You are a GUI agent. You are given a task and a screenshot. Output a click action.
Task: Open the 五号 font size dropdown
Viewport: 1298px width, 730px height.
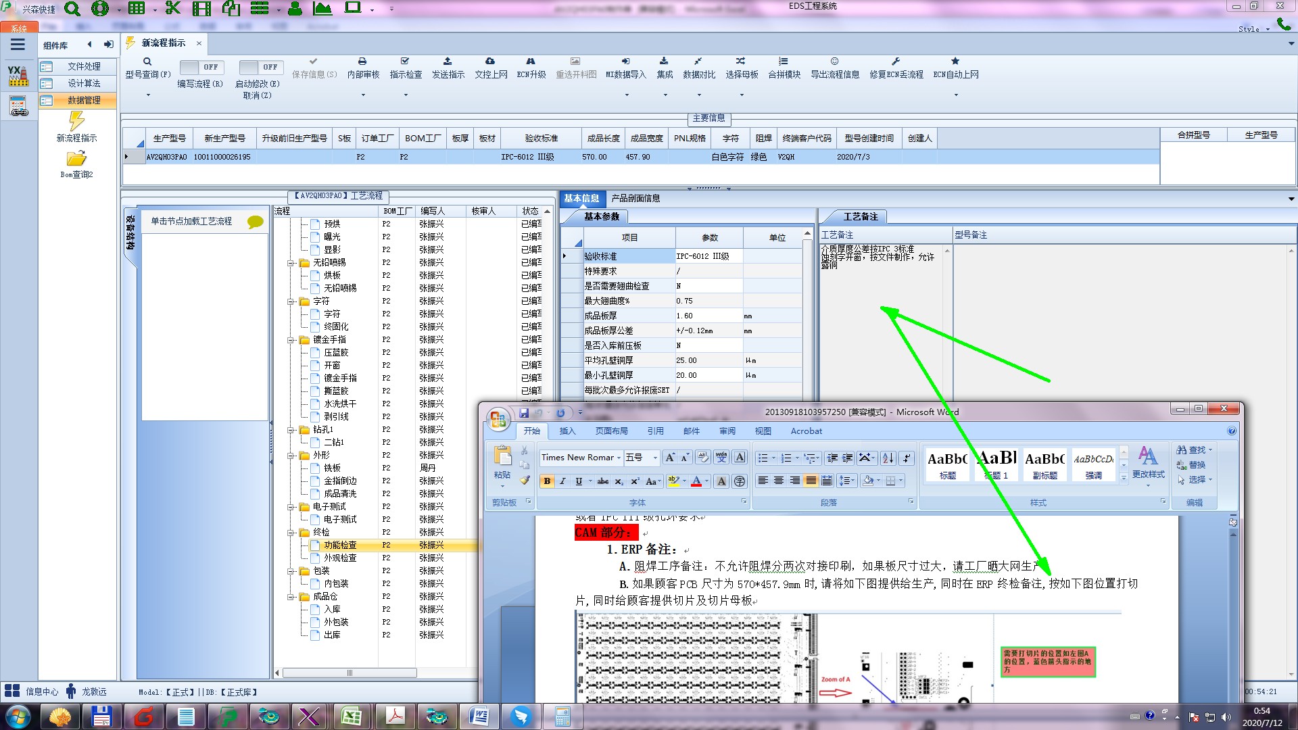click(654, 458)
